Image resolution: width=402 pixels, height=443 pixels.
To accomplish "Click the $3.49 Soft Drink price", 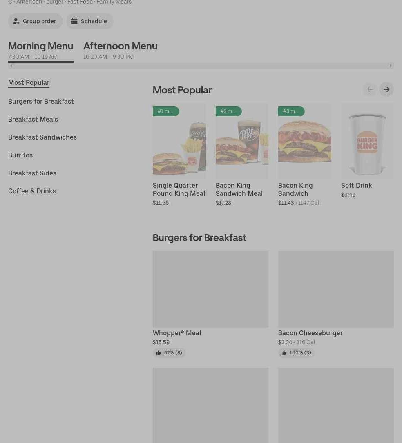I will pos(348,195).
